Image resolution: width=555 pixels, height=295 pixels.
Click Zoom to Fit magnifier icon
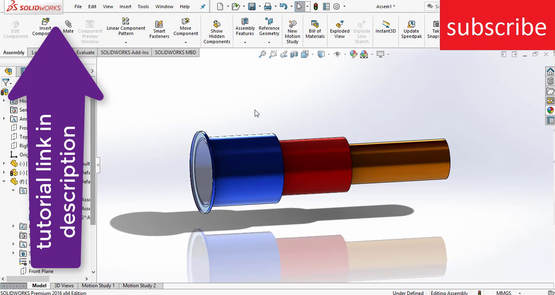tap(262, 54)
